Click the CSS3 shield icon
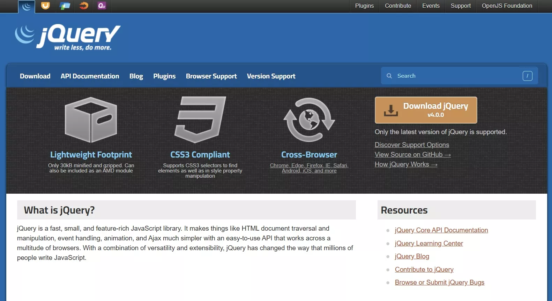552x301 pixels. [200, 119]
